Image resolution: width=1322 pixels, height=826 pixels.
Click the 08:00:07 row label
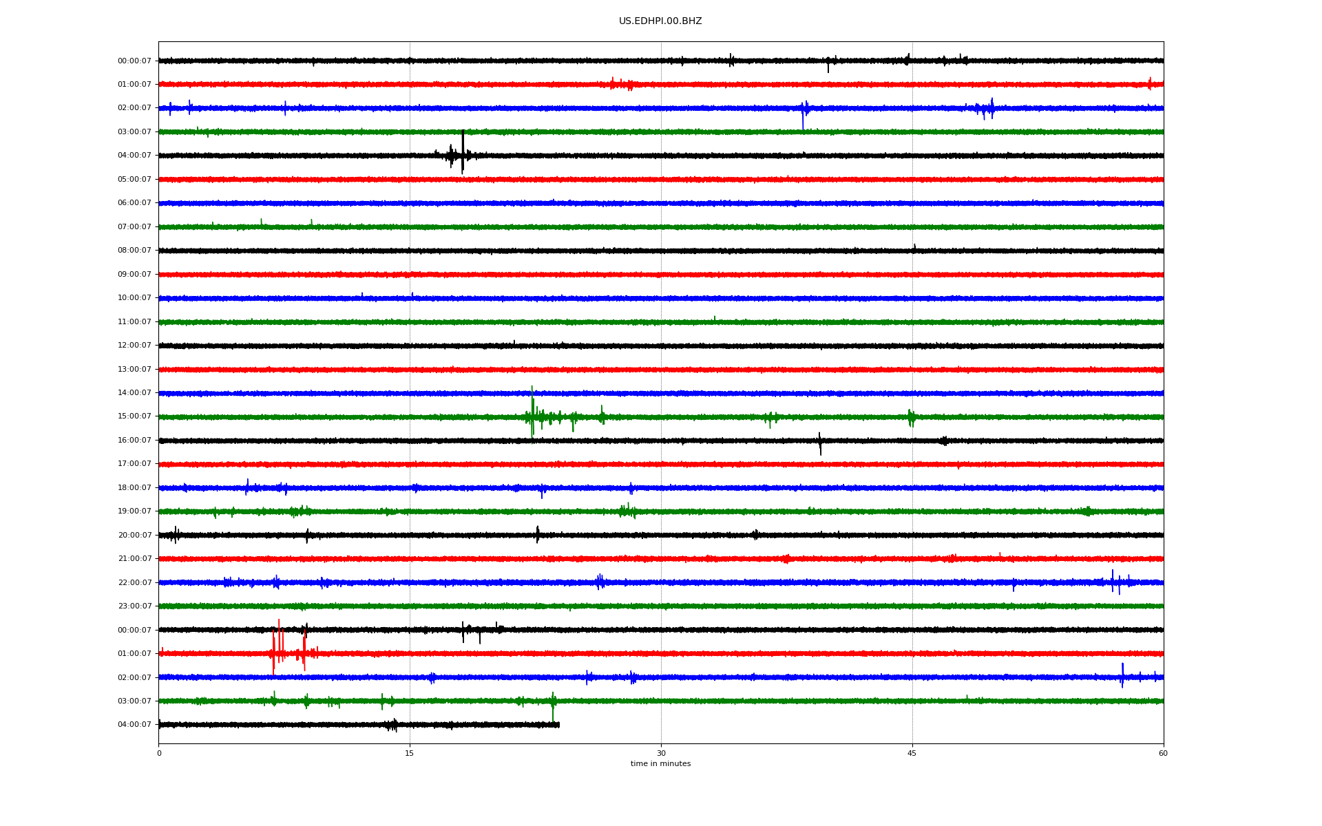[x=134, y=251]
